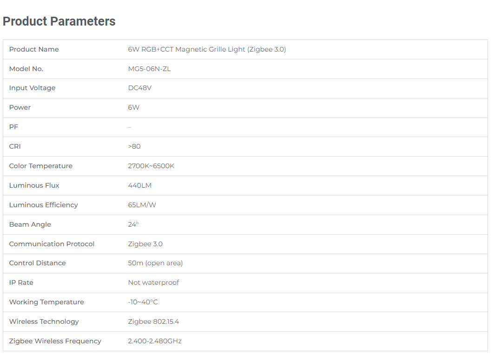Click the Working Temperature label
This screenshot has height=354, width=494.
(46, 302)
